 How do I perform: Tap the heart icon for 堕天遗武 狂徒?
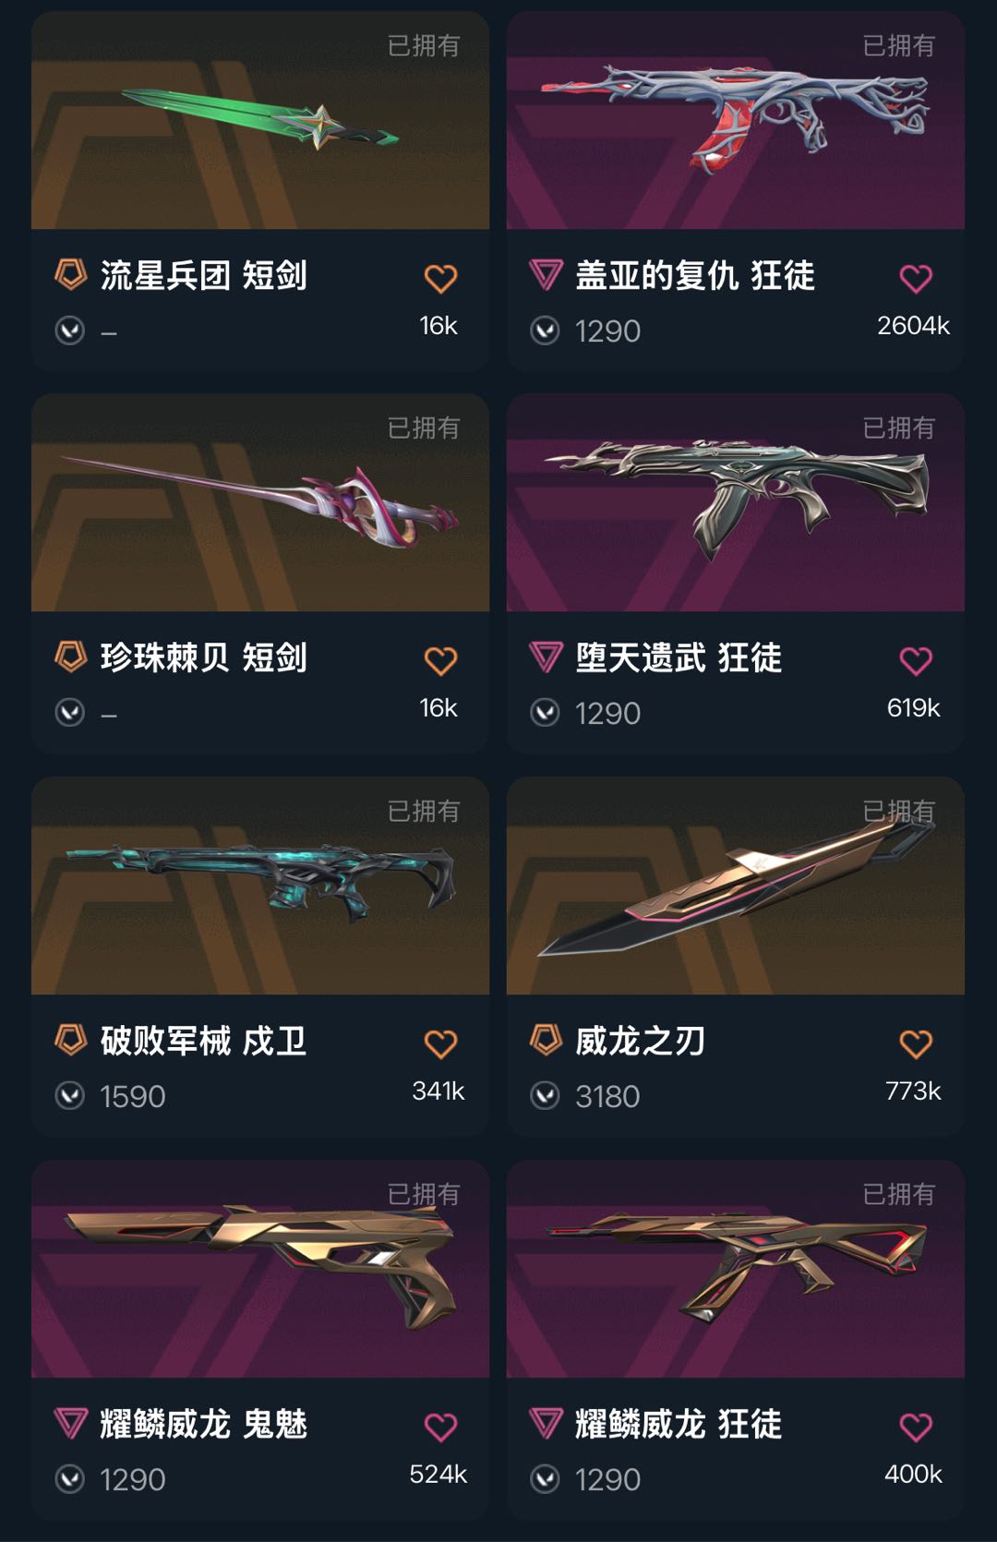click(916, 660)
